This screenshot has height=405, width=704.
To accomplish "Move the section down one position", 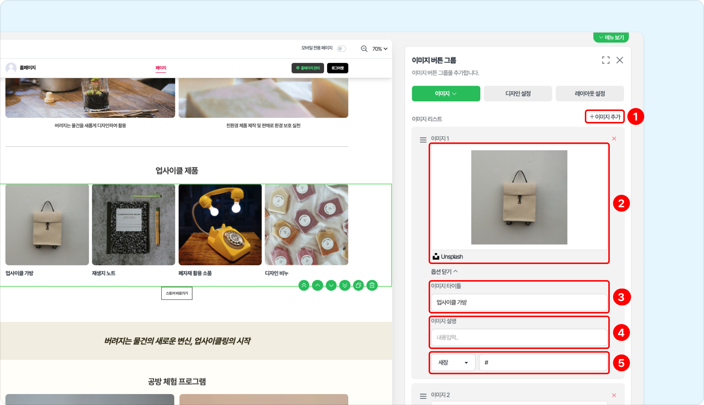I will click(331, 285).
